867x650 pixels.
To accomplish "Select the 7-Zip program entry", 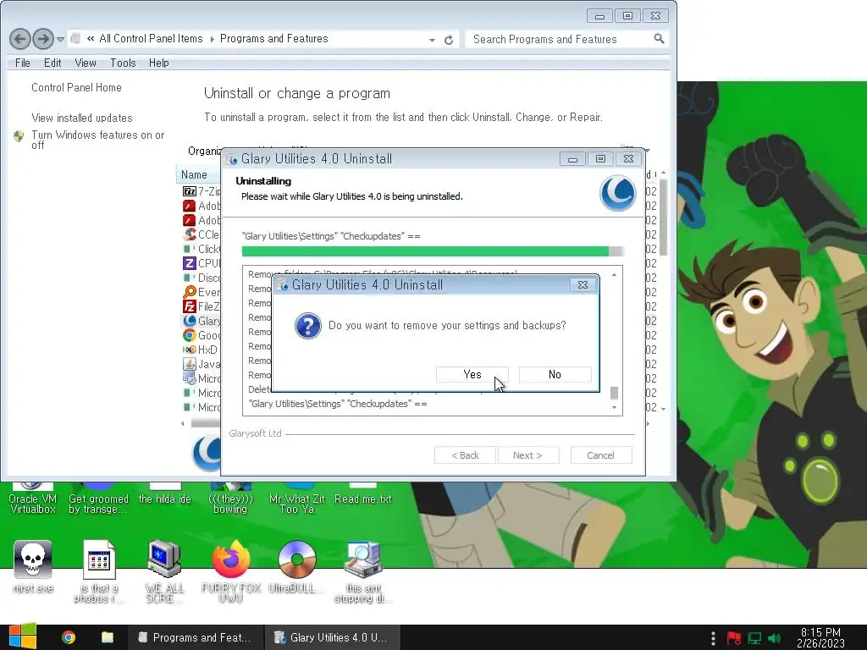I will point(202,191).
